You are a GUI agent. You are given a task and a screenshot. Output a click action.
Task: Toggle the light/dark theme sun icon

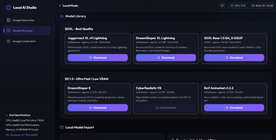[x=222, y=6]
